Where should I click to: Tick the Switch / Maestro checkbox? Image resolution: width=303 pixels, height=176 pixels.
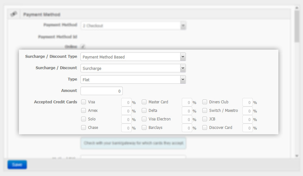coord(205,111)
